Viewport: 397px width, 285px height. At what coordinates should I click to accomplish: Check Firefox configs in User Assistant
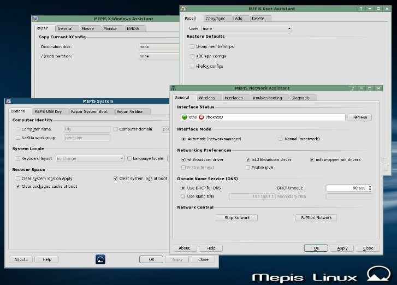point(192,66)
